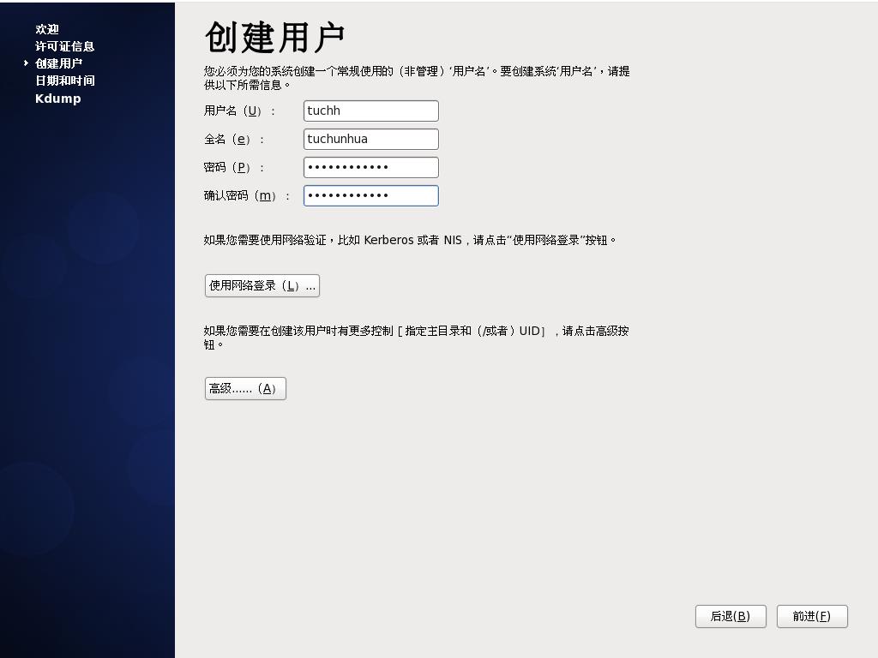Focus the 确认密码 password field
The width and height of the screenshot is (878, 658).
point(370,195)
